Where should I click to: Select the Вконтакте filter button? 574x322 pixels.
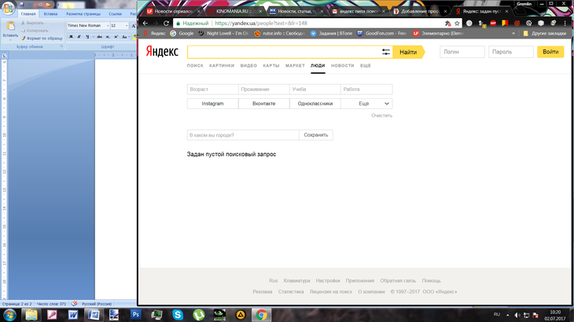[264, 104]
